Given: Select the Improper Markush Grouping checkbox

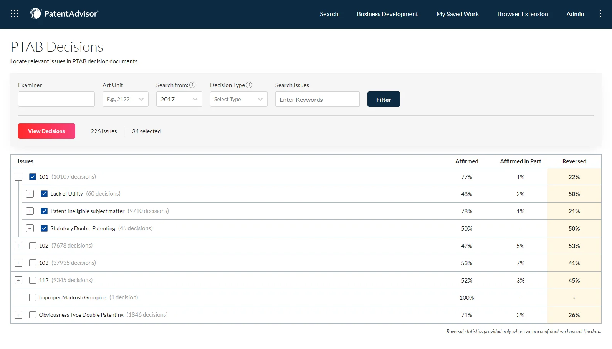Looking at the screenshot, I should point(33,297).
